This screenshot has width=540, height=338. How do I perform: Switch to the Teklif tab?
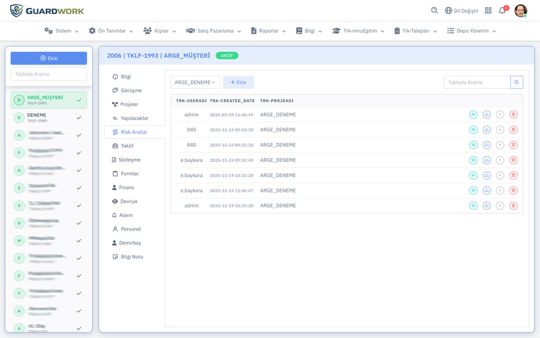[x=126, y=146]
